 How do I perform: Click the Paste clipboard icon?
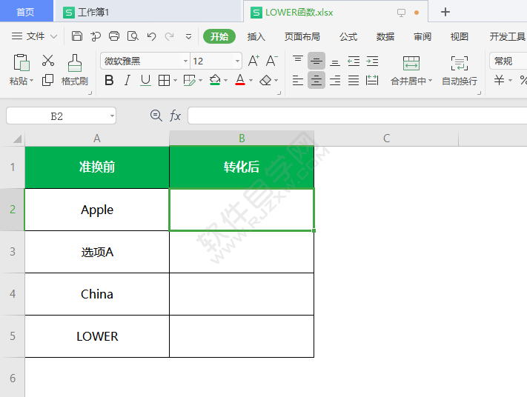coord(21,62)
